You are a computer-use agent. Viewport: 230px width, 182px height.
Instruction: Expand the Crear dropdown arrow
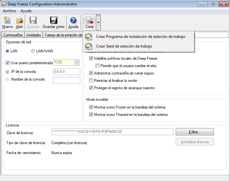pyautogui.click(x=98, y=22)
